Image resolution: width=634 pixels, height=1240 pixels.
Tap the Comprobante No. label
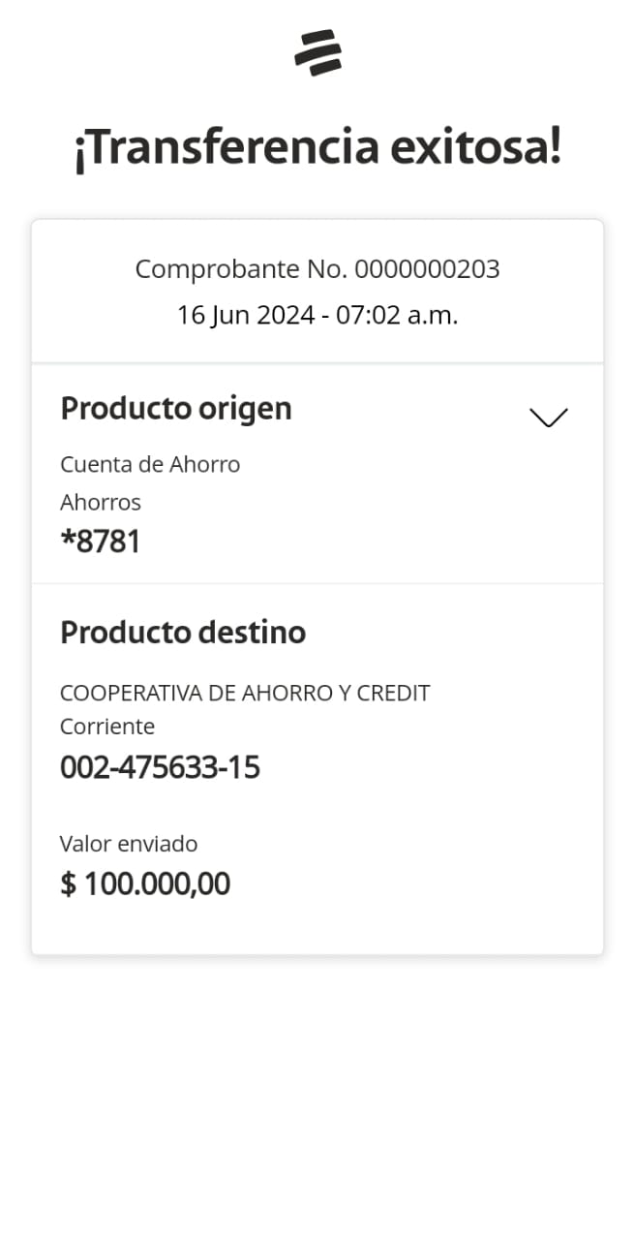[241, 269]
